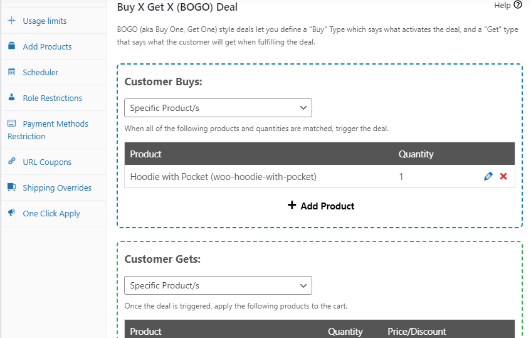Open Payment Methods Restriction tab

[x=55, y=124]
